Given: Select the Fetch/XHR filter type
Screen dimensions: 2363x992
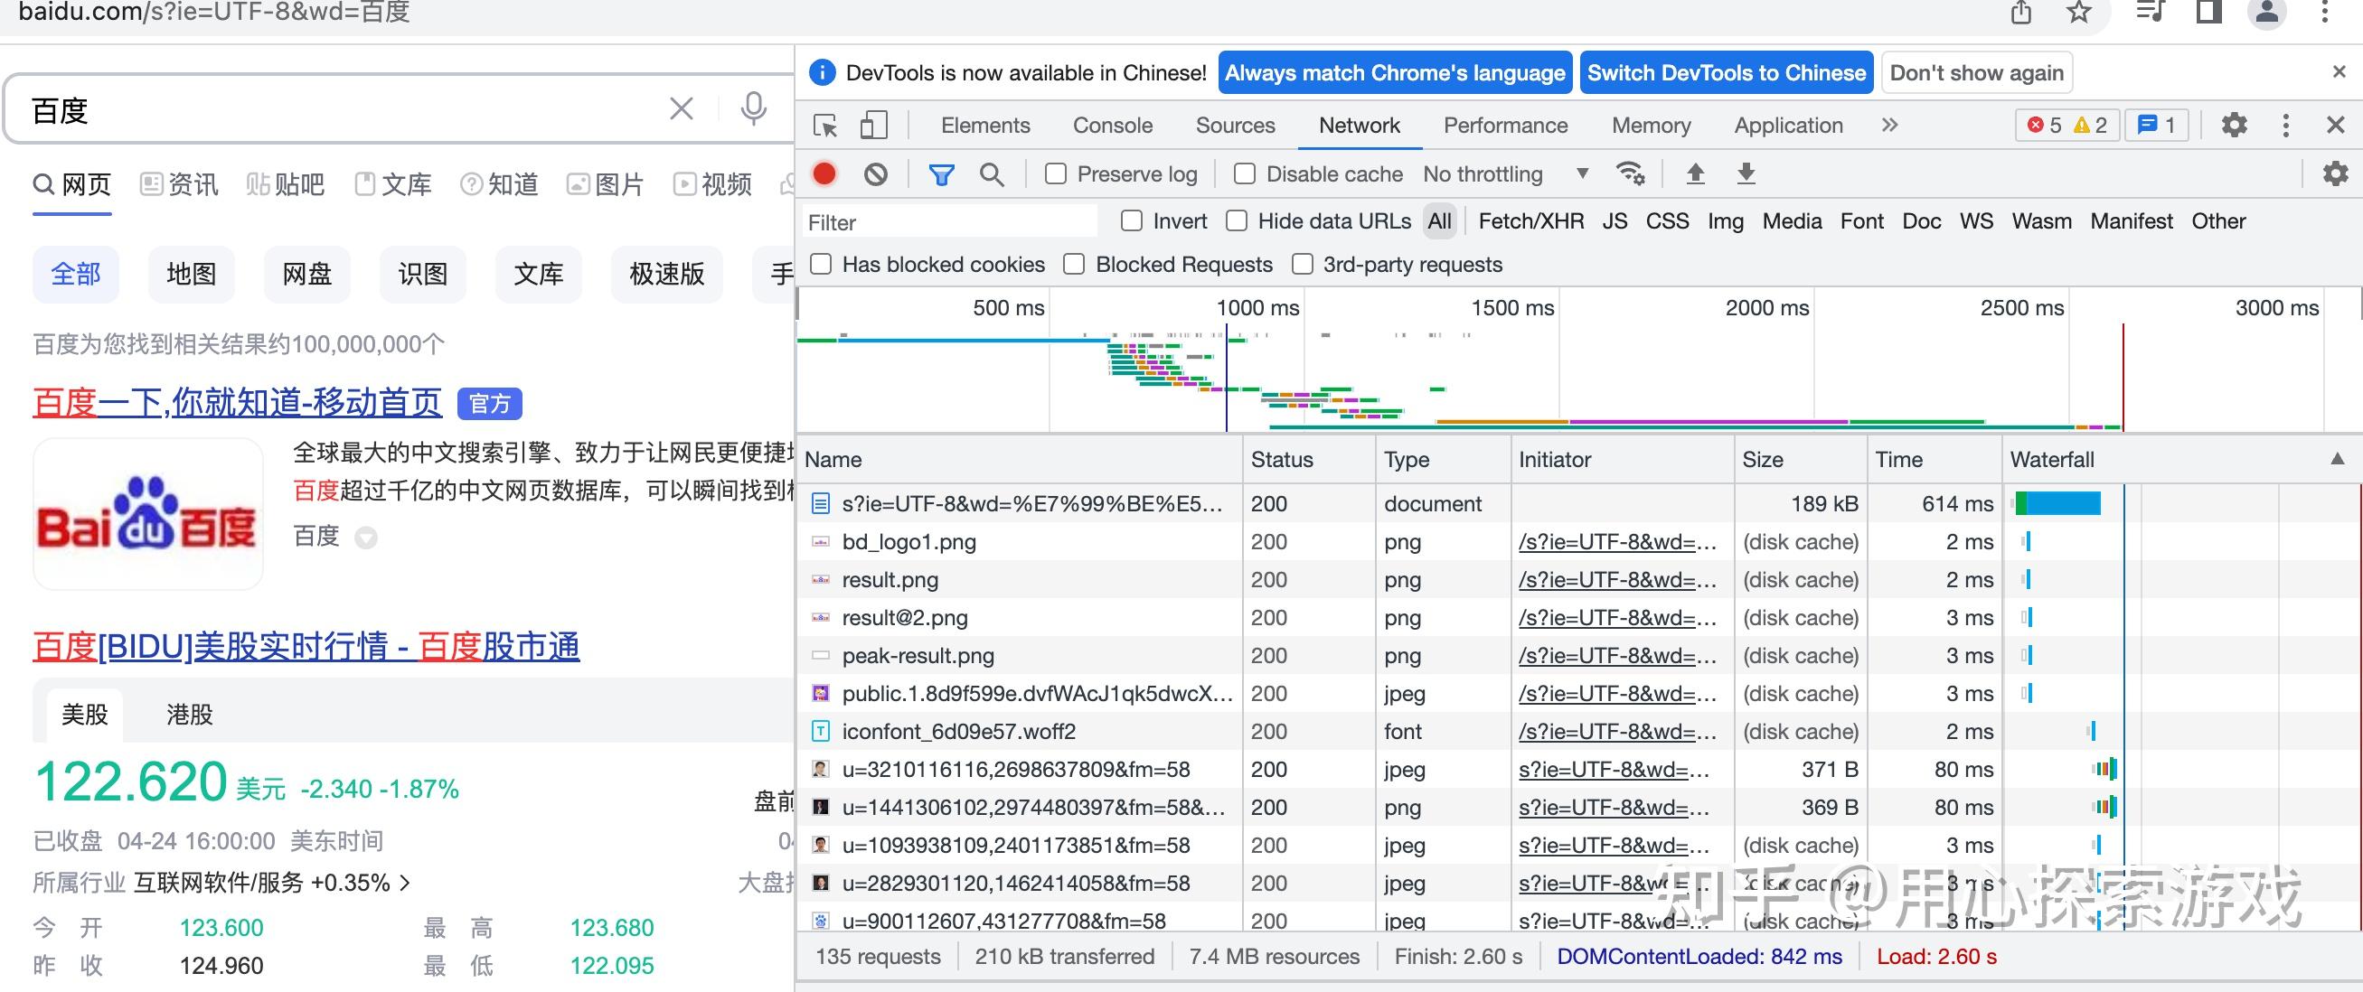Looking at the screenshot, I should pyautogui.click(x=1530, y=221).
